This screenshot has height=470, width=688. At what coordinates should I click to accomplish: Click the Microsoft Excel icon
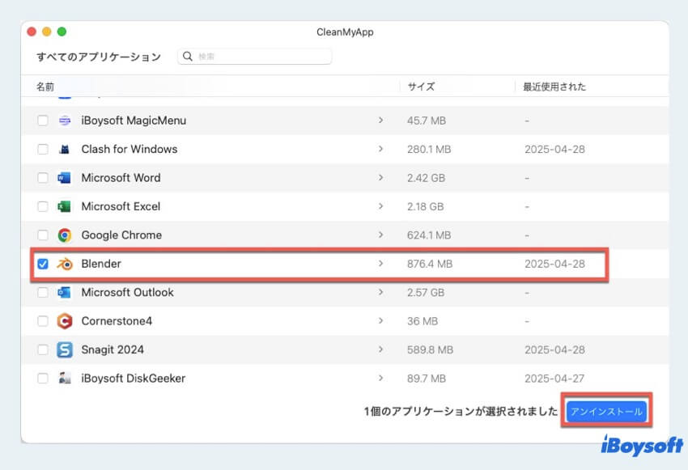[x=65, y=206]
